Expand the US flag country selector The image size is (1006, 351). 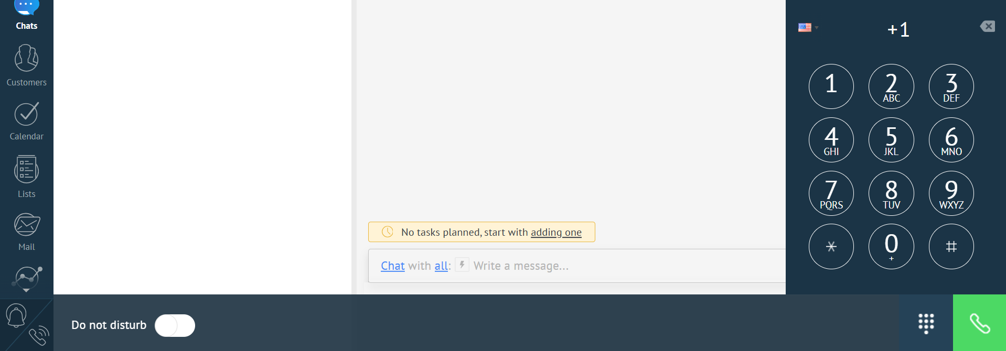(x=808, y=27)
